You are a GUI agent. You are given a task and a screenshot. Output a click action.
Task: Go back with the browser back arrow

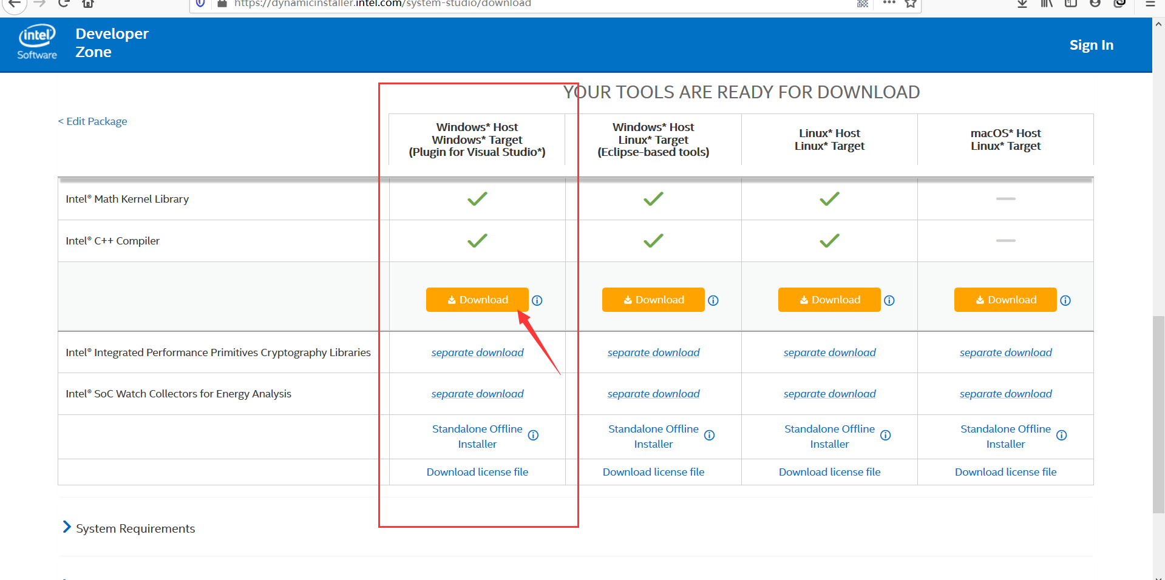[x=15, y=4]
